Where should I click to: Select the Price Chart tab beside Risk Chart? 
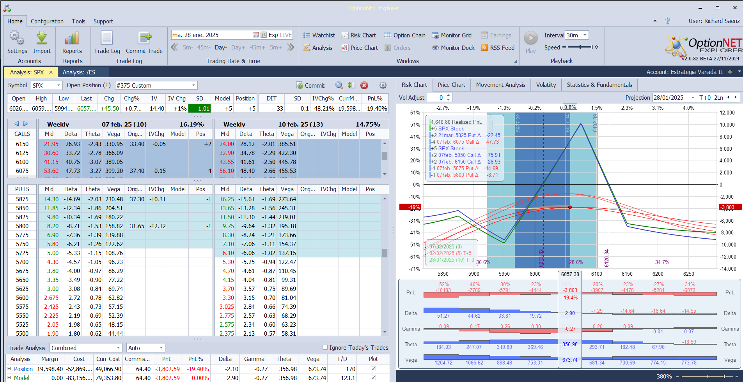point(451,85)
